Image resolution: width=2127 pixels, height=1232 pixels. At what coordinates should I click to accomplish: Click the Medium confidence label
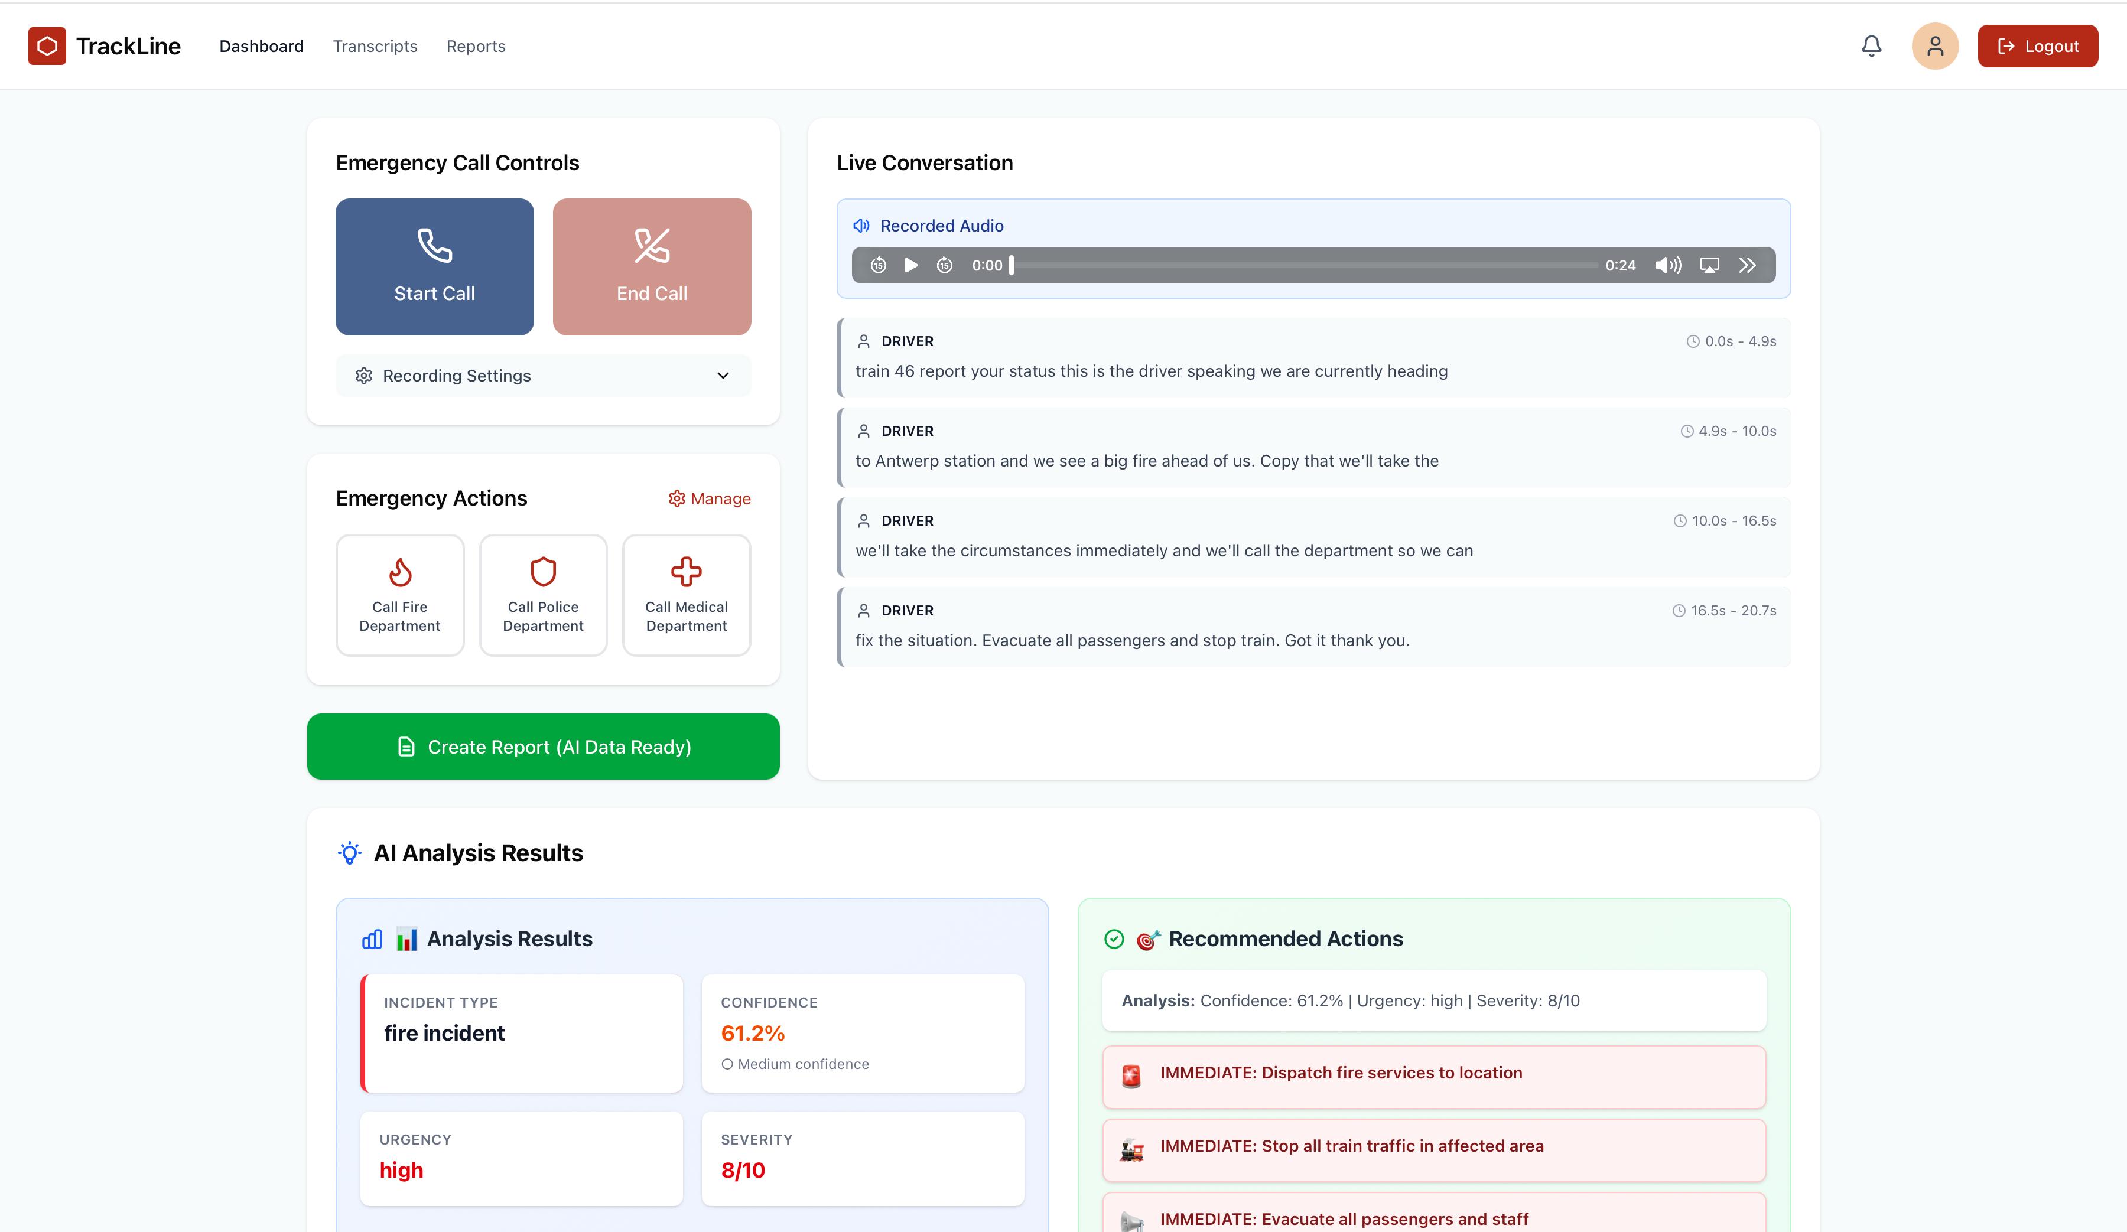click(795, 1064)
